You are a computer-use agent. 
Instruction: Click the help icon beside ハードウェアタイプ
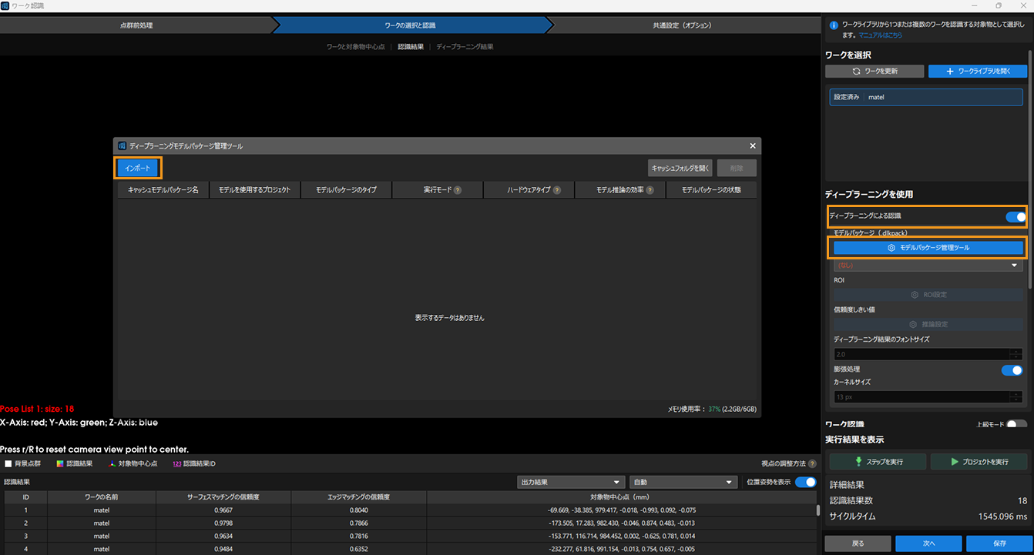(x=557, y=190)
